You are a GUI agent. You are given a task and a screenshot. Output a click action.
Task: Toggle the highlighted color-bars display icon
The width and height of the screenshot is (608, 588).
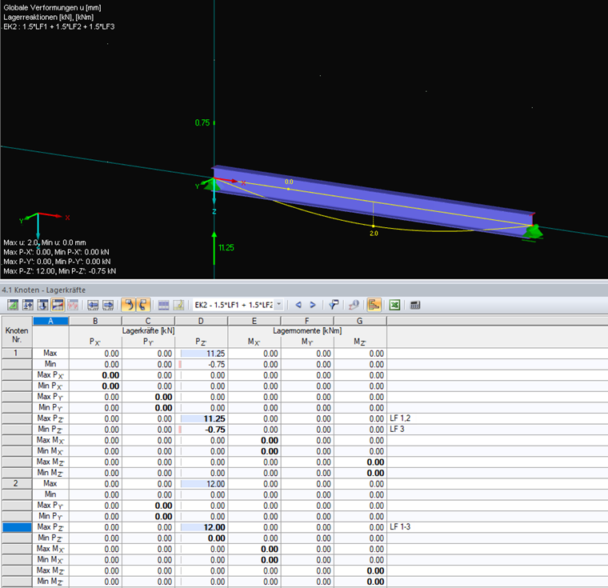[58, 305]
